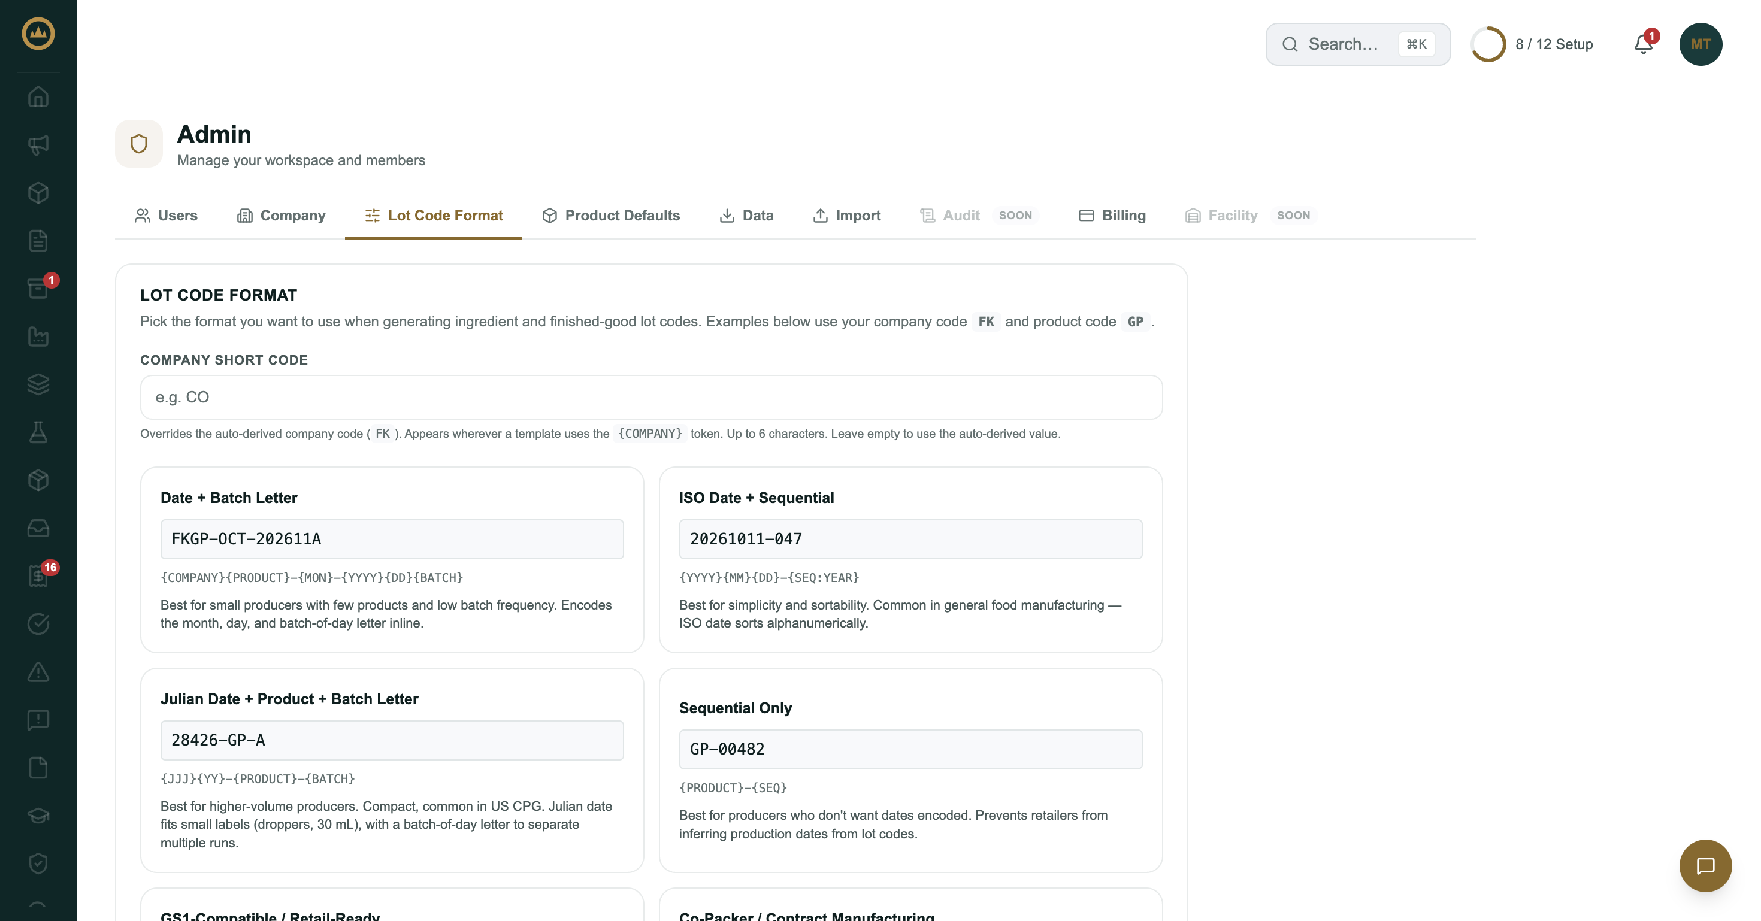The image size is (1761, 921).
Task: Choose the Sequential Only format card
Action: 910,770
